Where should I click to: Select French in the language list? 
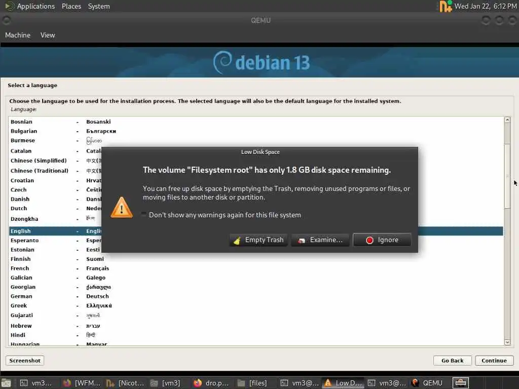[x=256, y=268]
